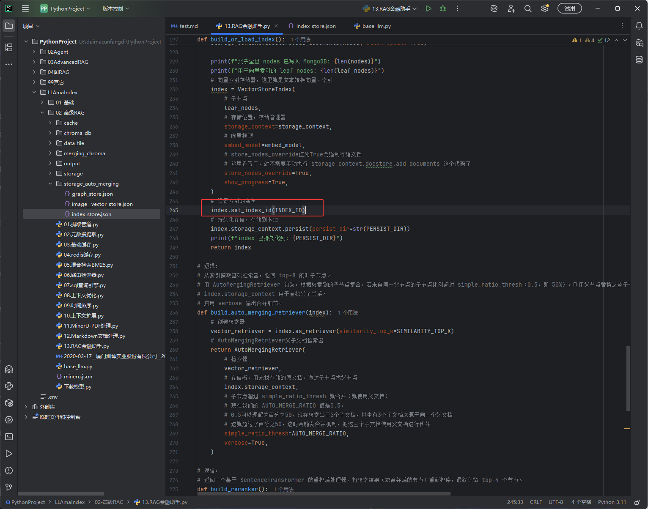Open 下载模型.py file
This screenshot has width=648, height=509.
click(77, 386)
